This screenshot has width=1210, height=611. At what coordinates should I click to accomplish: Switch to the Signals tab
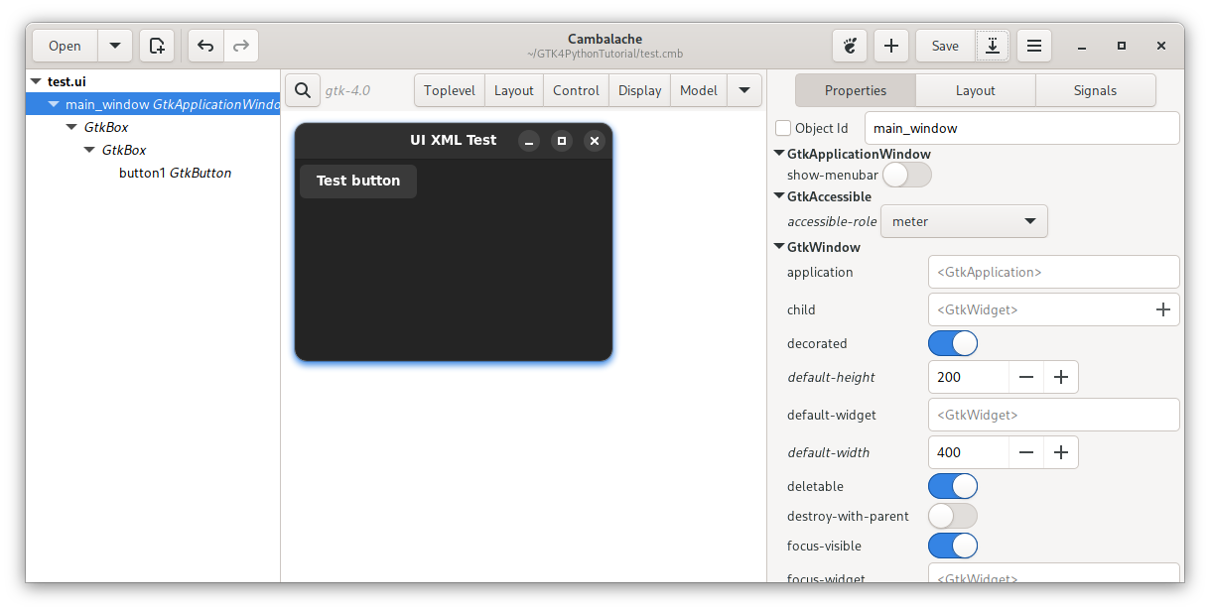pyautogui.click(x=1095, y=90)
